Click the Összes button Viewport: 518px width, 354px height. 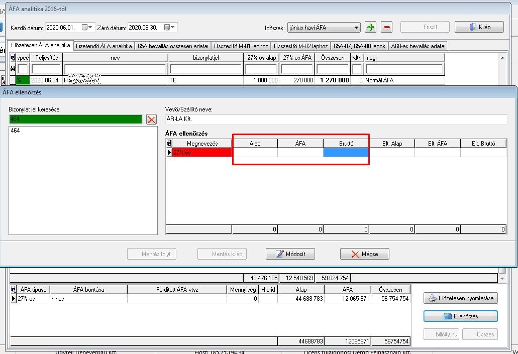tap(480, 334)
